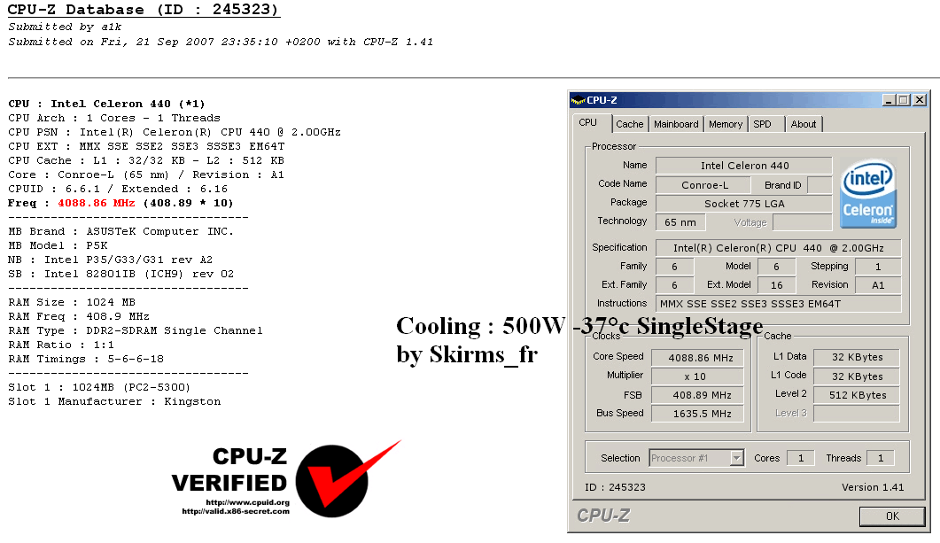Open the About tab
Image resolution: width=940 pixels, height=543 pixels.
tap(804, 124)
